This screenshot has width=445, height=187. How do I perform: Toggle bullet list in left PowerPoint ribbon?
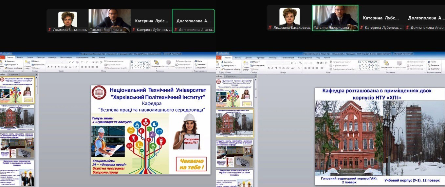coord(83,62)
